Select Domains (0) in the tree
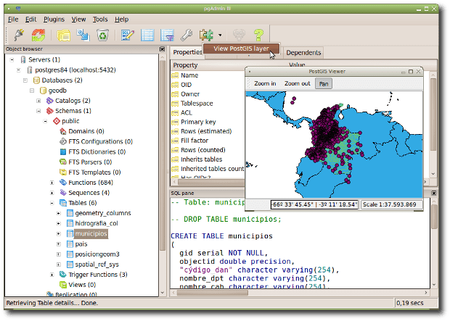The height and width of the screenshot is (321, 450). [86, 131]
